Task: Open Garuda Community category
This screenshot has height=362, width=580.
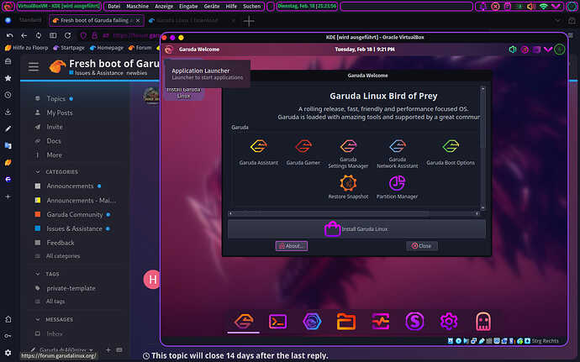Action: point(74,214)
